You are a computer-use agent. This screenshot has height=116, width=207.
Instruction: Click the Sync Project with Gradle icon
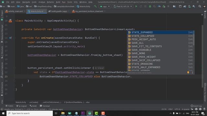click(x=185, y=6)
